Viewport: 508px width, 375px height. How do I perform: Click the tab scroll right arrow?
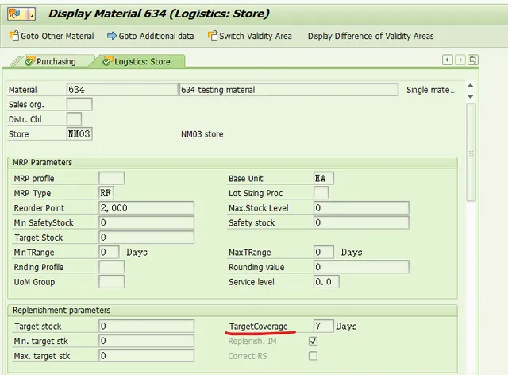point(460,60)
